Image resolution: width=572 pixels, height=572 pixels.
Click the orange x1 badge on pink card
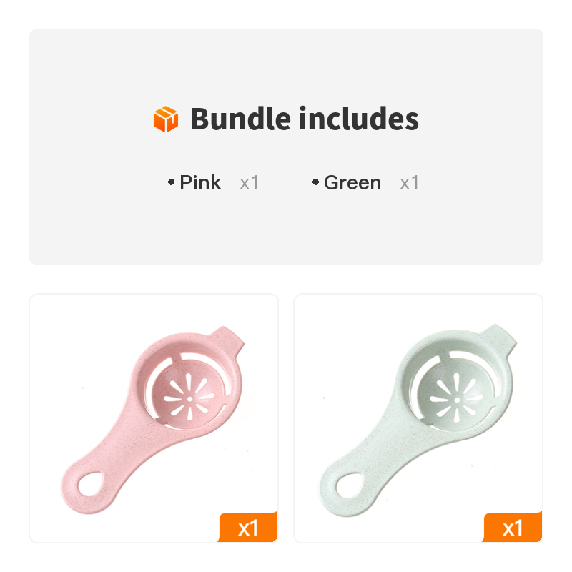(248, 527)
